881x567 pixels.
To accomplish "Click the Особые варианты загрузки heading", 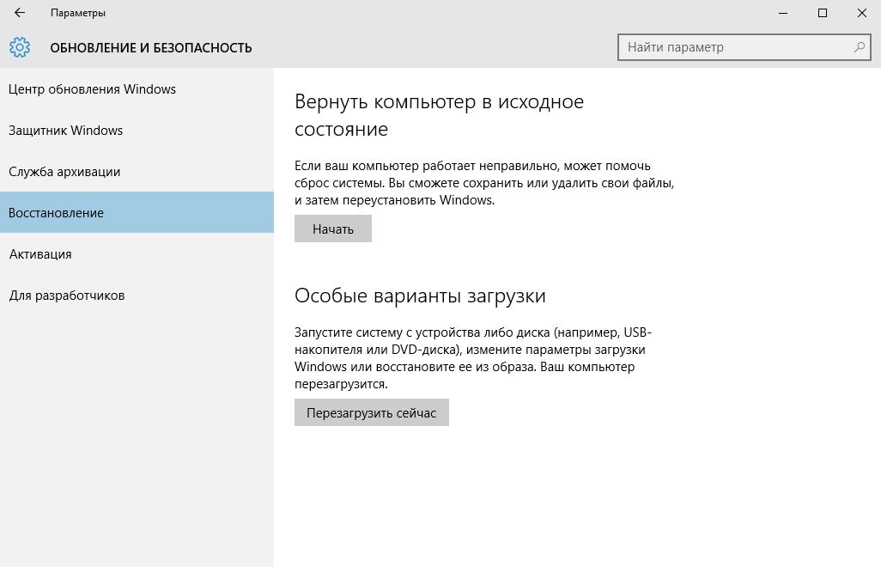I will coord(420,296).
